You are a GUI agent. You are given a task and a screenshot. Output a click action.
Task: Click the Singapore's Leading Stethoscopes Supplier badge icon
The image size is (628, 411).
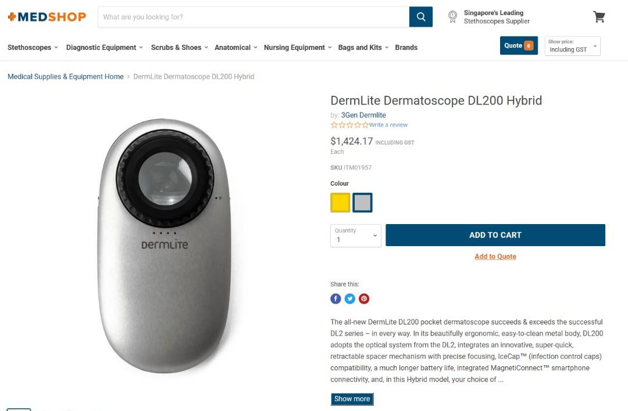(x=452, y=17)
